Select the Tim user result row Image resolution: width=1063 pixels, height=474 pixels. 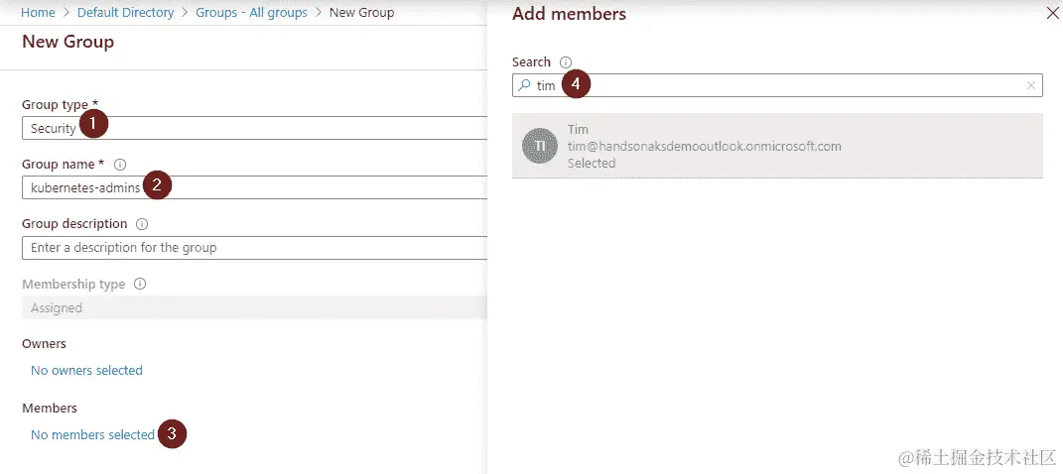777,146
